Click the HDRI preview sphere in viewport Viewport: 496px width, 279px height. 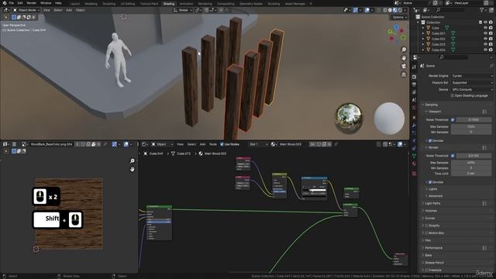coord(348,118)
